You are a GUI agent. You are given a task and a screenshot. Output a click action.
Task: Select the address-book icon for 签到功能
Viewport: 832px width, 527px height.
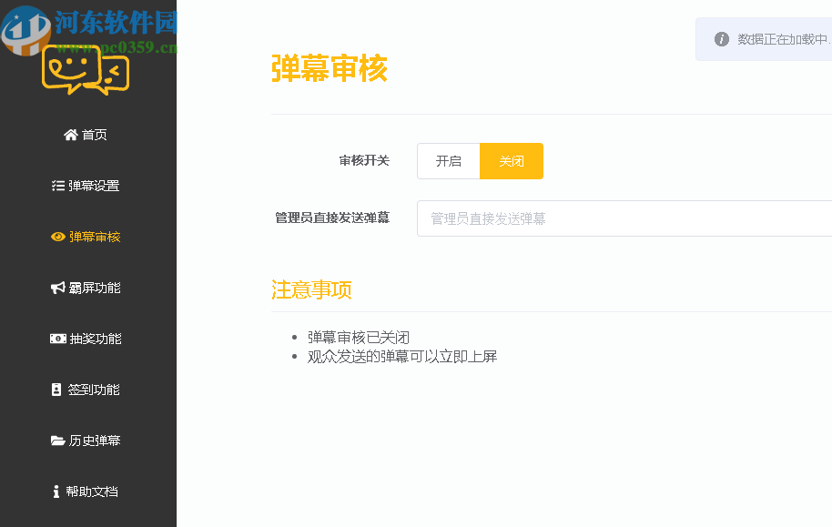[x=57, y=389]
